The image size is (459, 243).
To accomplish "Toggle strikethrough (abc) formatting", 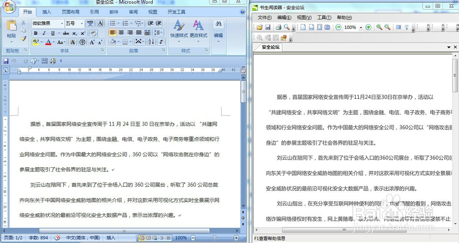I will tap(66, 33).
